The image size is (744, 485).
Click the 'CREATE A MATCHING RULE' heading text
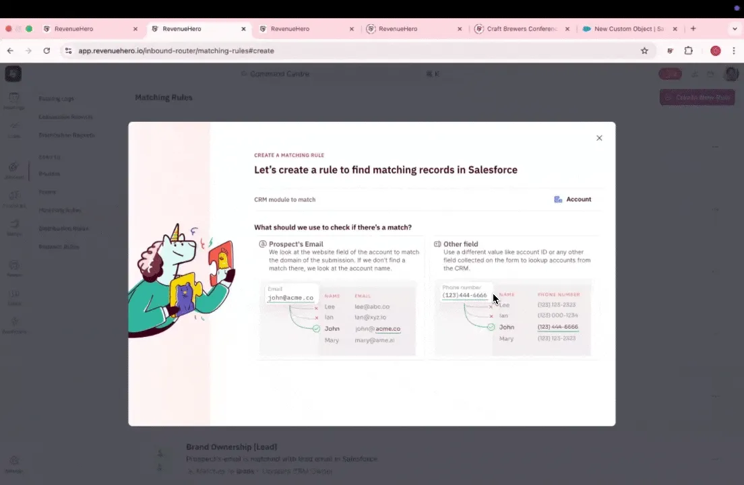click(x=289, y=155)
